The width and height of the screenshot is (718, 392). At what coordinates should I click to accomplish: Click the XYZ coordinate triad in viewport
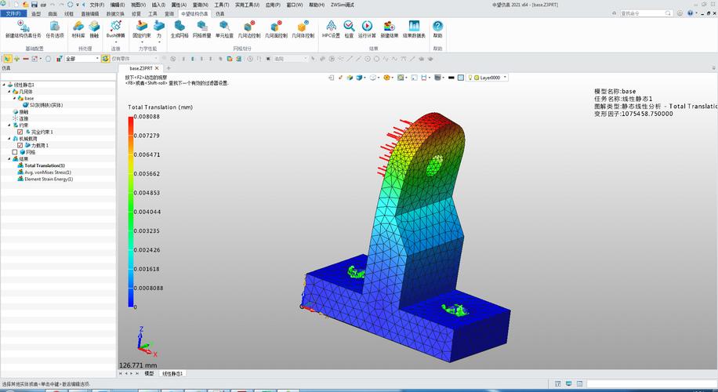click(x=147, y=343)
